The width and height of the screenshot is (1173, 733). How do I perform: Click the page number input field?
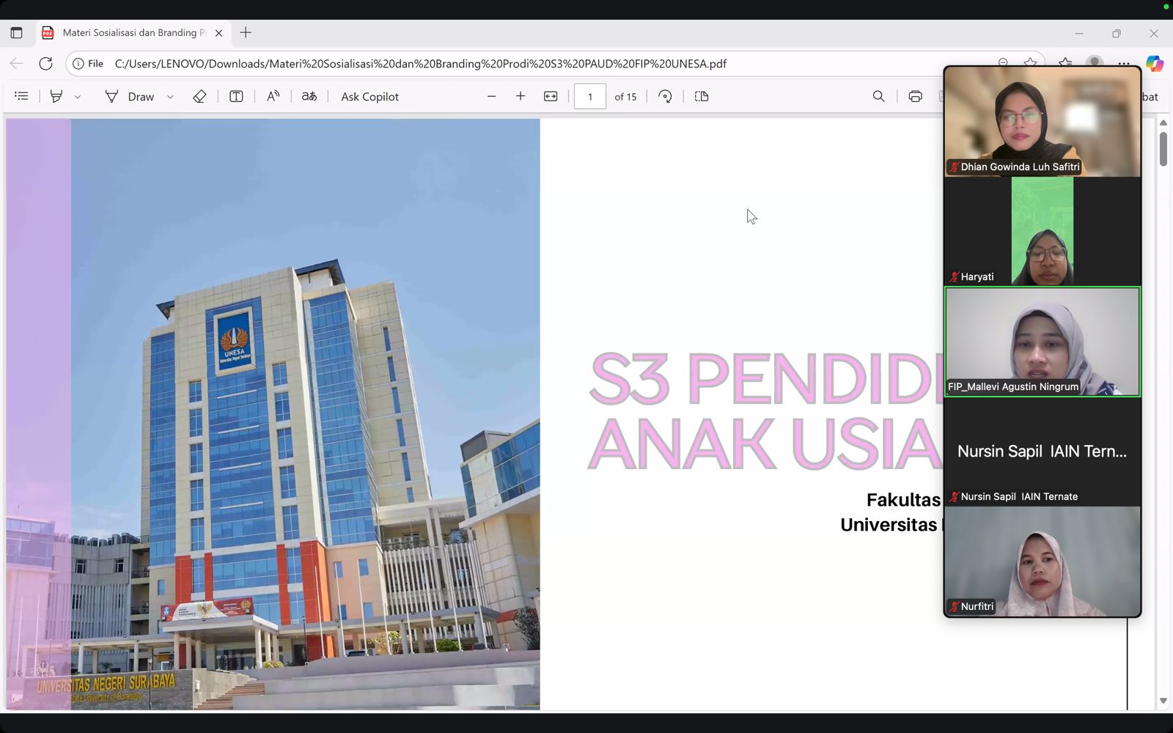pyautogui.click(x=590, y=97)
